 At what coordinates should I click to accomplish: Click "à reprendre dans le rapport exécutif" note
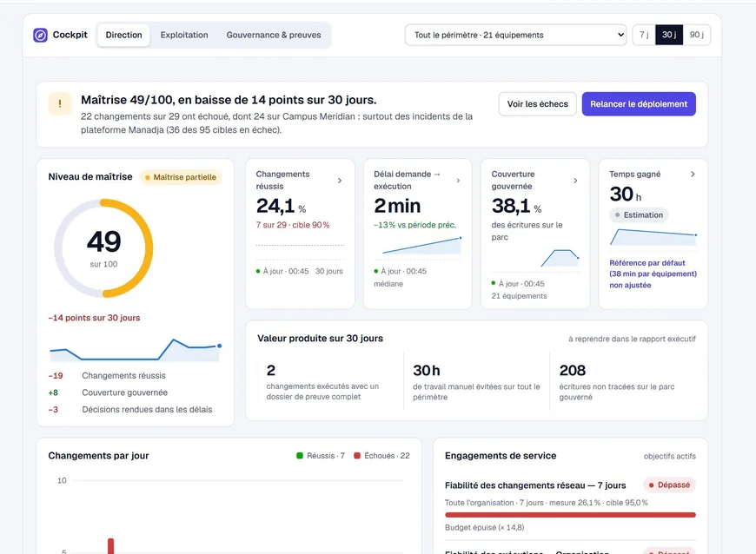point(632,340)
